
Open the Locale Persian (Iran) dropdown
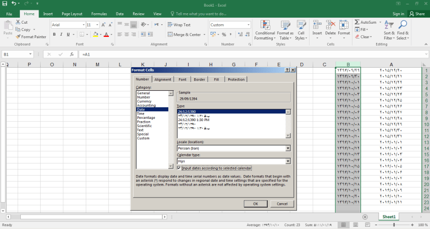pos(288,148)
